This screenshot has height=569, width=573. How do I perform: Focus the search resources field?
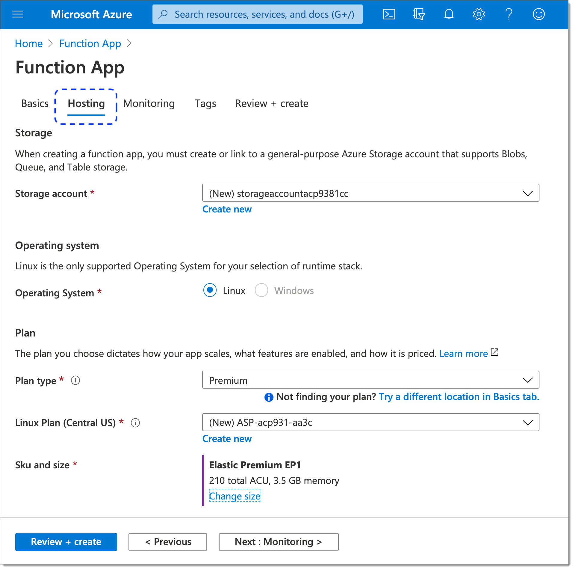point(258,14)
